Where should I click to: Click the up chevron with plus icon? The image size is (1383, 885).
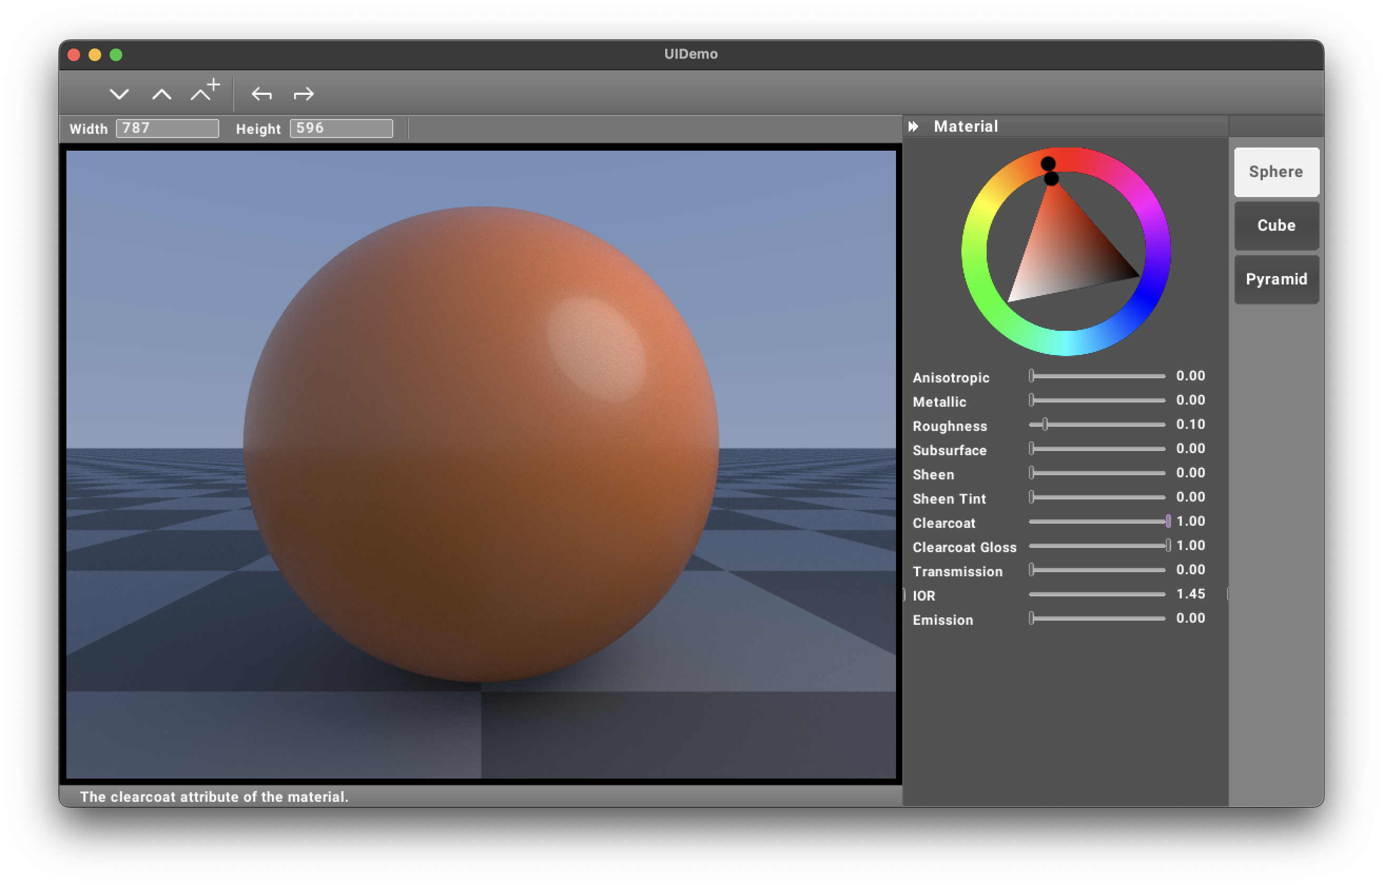pyautogui.click(x=204, y=91)
